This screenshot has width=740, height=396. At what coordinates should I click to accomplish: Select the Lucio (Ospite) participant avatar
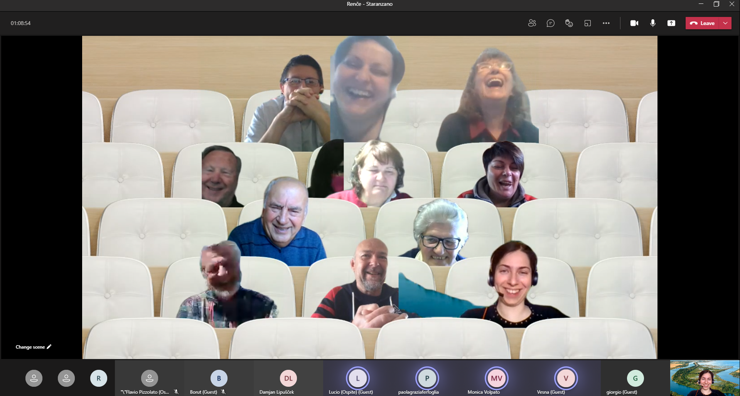[x=357, y=378]
